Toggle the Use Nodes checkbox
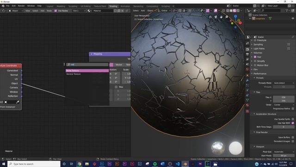The height and width of the screenshot is (167, 296). tap(55, 11)
